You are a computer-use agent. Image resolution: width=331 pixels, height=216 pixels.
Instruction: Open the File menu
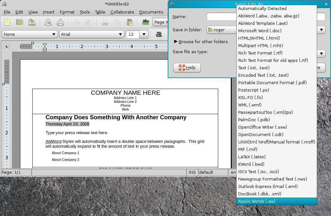point(7,12)
